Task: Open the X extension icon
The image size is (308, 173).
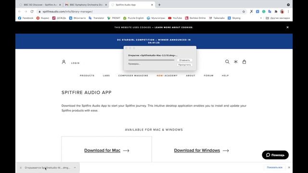Action: click(x=251, y=12)
